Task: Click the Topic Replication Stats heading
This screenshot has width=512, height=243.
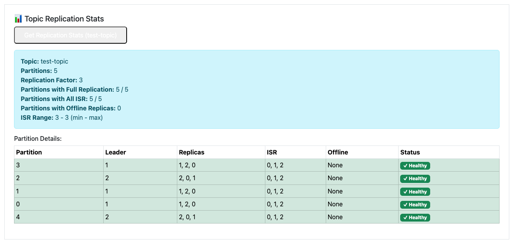Action: pos(64,19)
